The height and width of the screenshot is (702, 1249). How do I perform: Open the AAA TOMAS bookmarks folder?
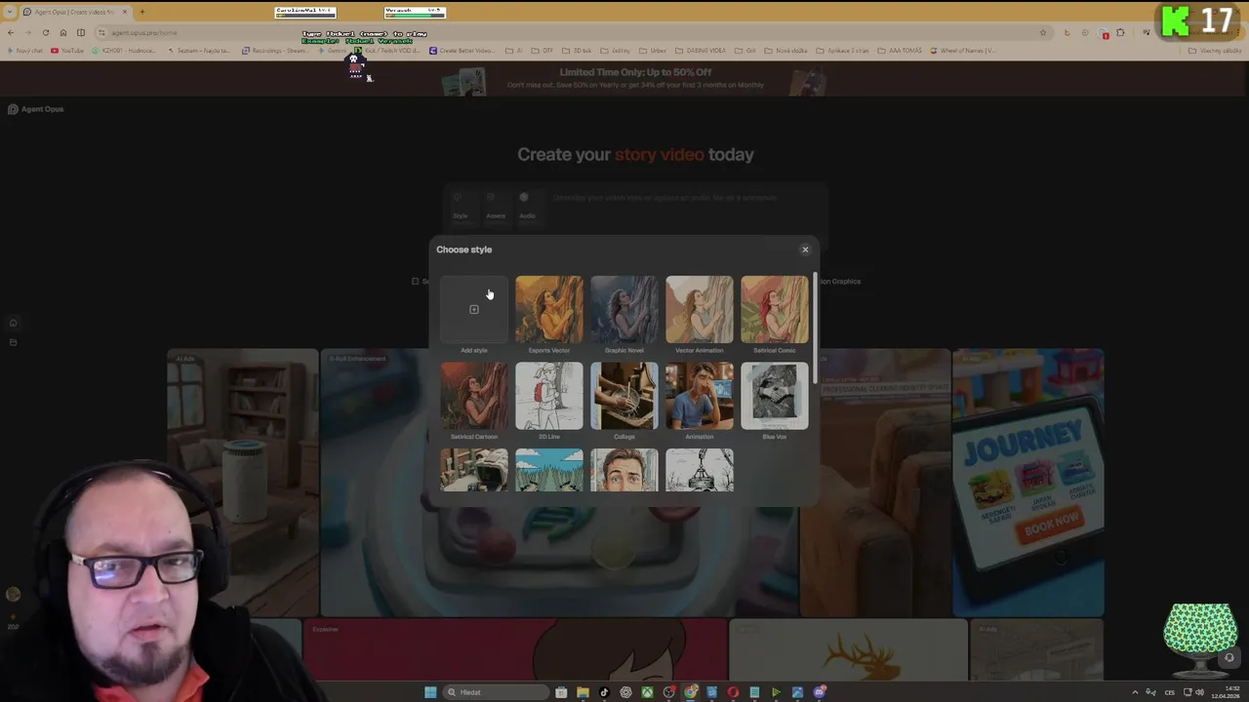900,51
